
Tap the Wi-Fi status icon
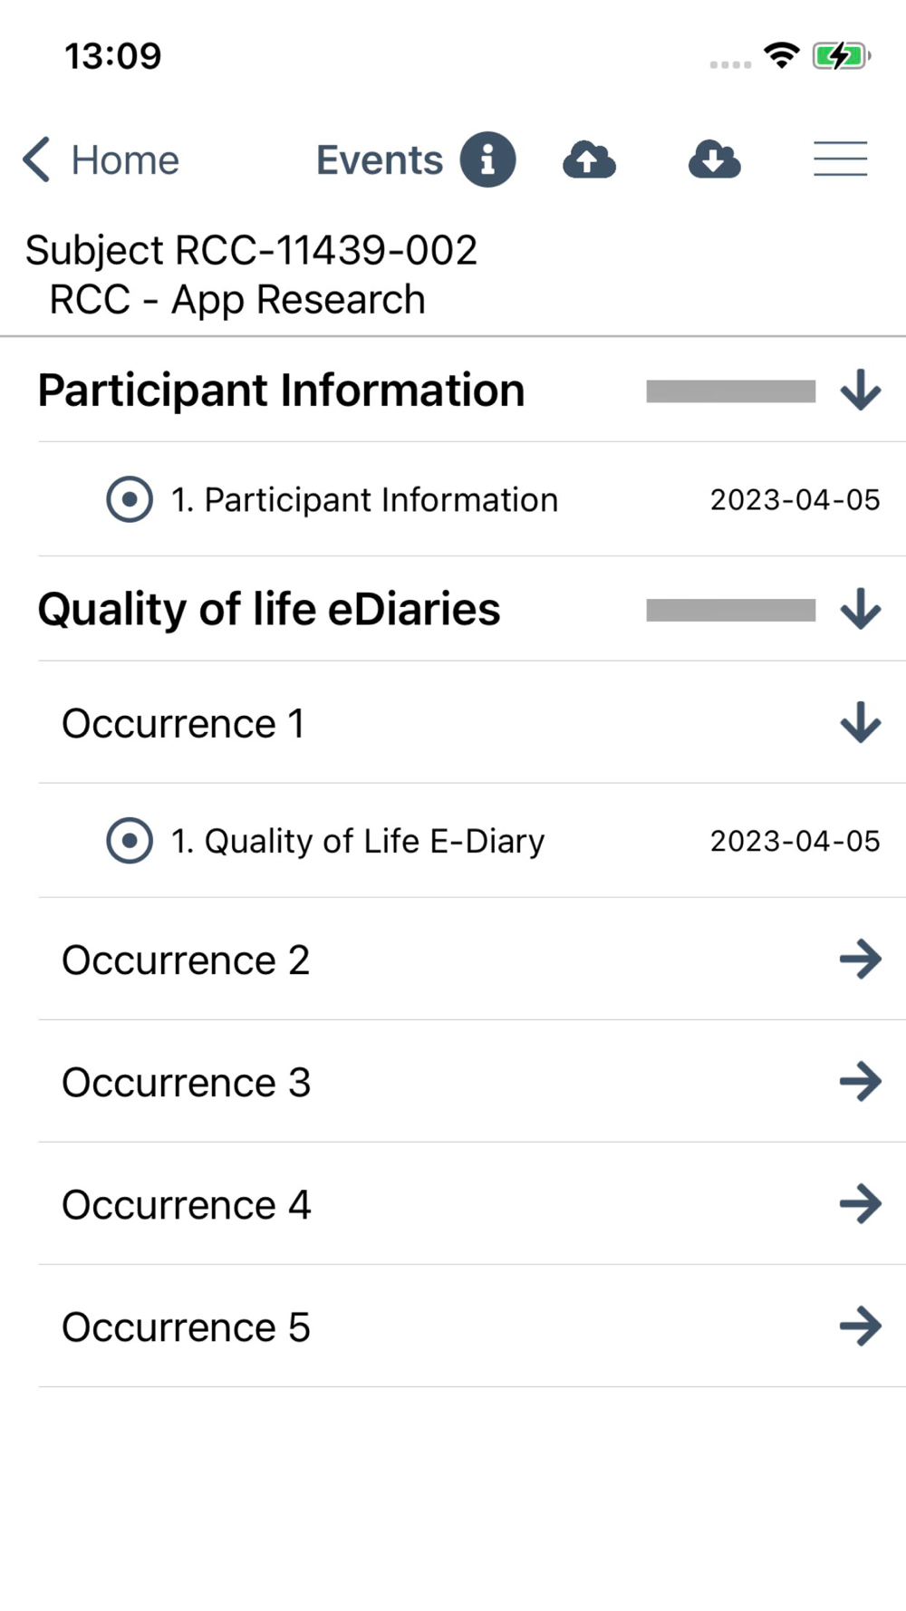tap(781, 55)
